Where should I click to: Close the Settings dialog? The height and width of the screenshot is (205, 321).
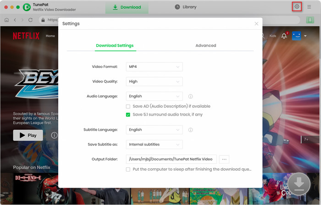click(256, 23)
